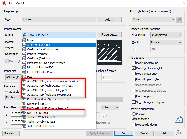Select the Fax printer entry
This screenshot has width=187, height=139.
pos(59,77)
